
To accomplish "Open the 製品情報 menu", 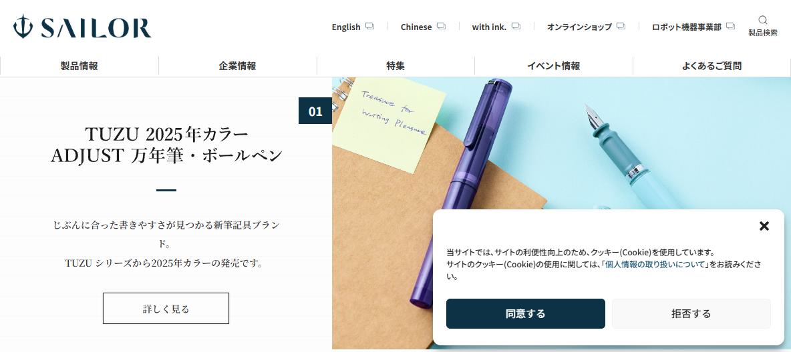I will 80,65.
